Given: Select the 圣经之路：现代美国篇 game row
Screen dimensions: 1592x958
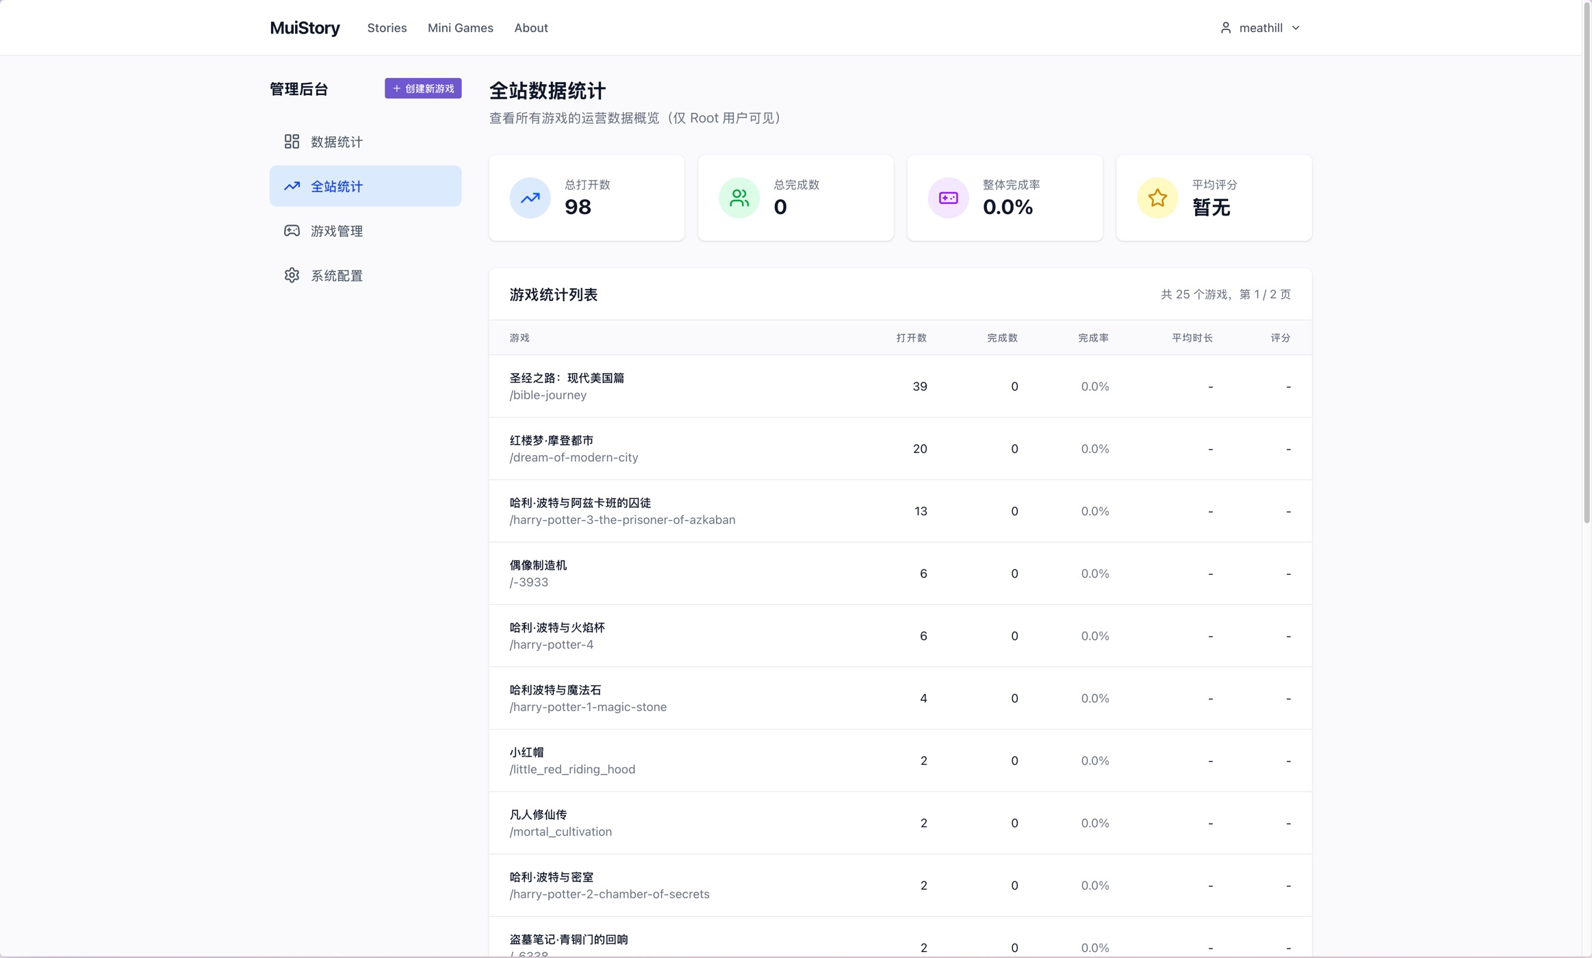Looking at the screenshot, I should [x=567, y=378].
